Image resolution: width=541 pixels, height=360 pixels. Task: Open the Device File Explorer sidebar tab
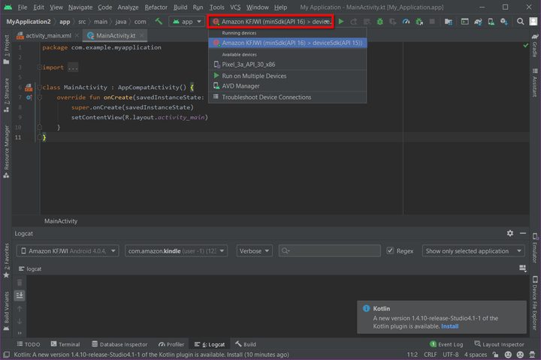pos(535,302)
